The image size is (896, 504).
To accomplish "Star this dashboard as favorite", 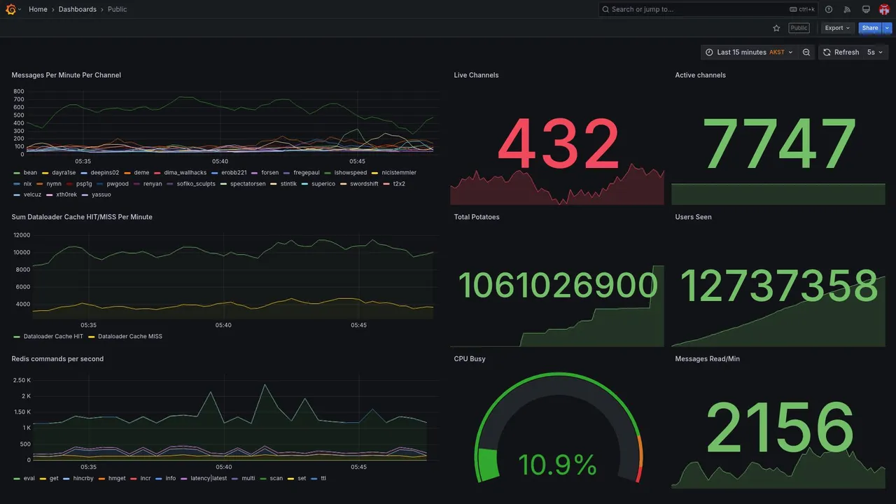I will [x=776, y=28].
